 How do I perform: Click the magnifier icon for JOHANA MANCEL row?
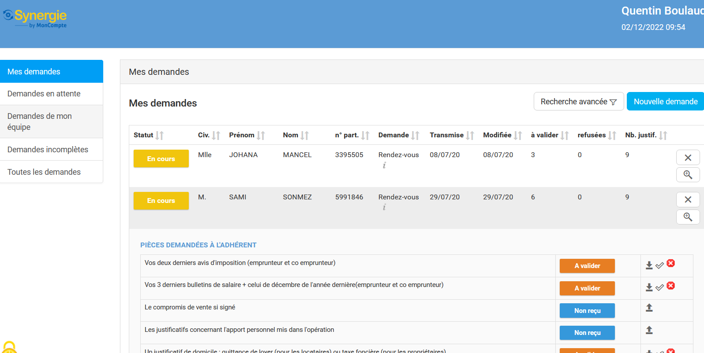coord(688,175)
